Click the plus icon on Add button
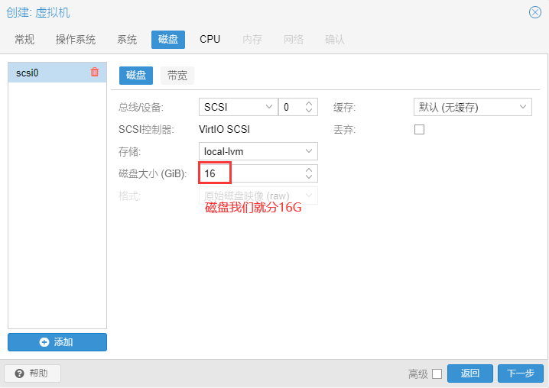The width and height of the screenshot is (549, 388). [44, 342]
